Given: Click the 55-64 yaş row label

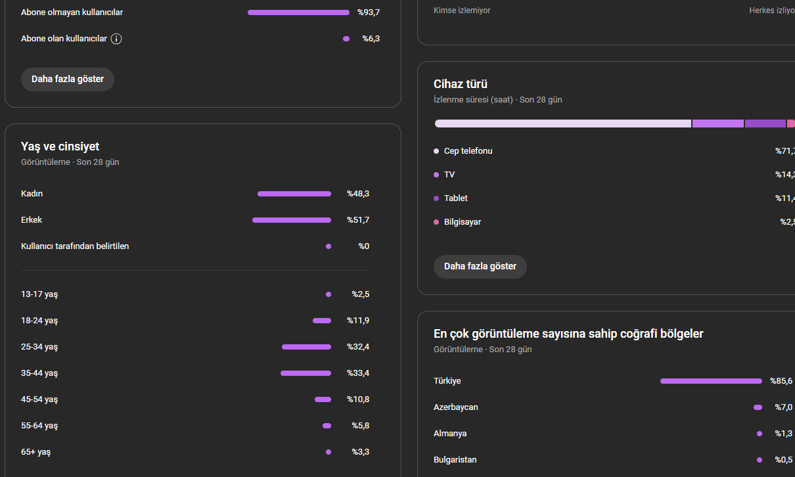Looking at the screenshot, I should tap(39, 426).
